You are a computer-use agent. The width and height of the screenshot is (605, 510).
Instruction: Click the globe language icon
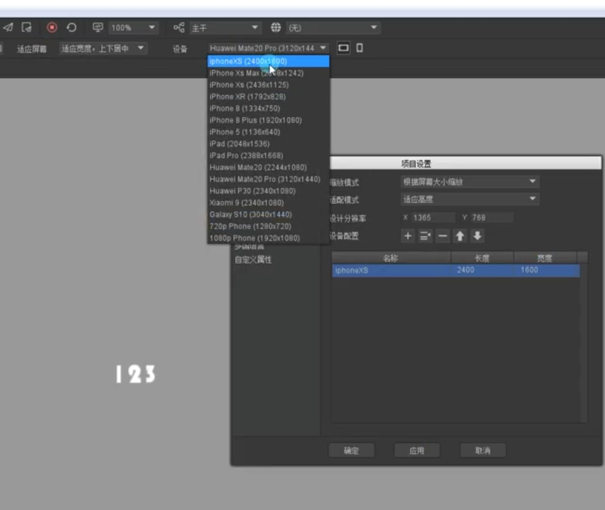click(x=276, y=28)
